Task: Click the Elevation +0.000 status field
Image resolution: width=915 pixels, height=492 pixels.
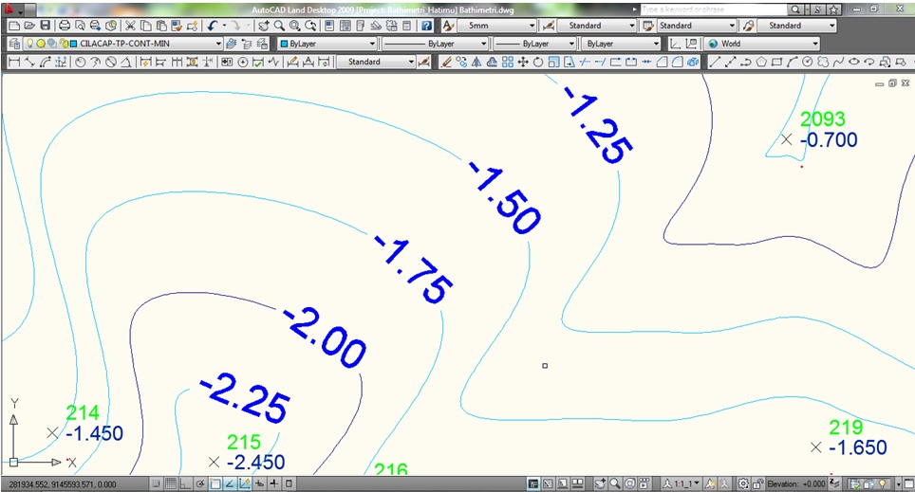Action: [796, 483]
